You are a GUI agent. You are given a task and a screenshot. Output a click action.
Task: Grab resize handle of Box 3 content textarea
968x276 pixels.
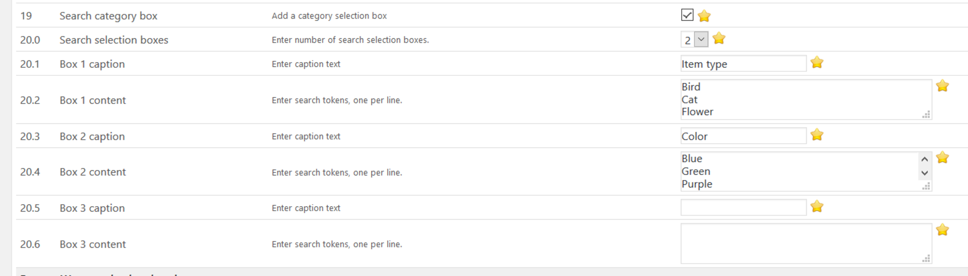(926, 259)
